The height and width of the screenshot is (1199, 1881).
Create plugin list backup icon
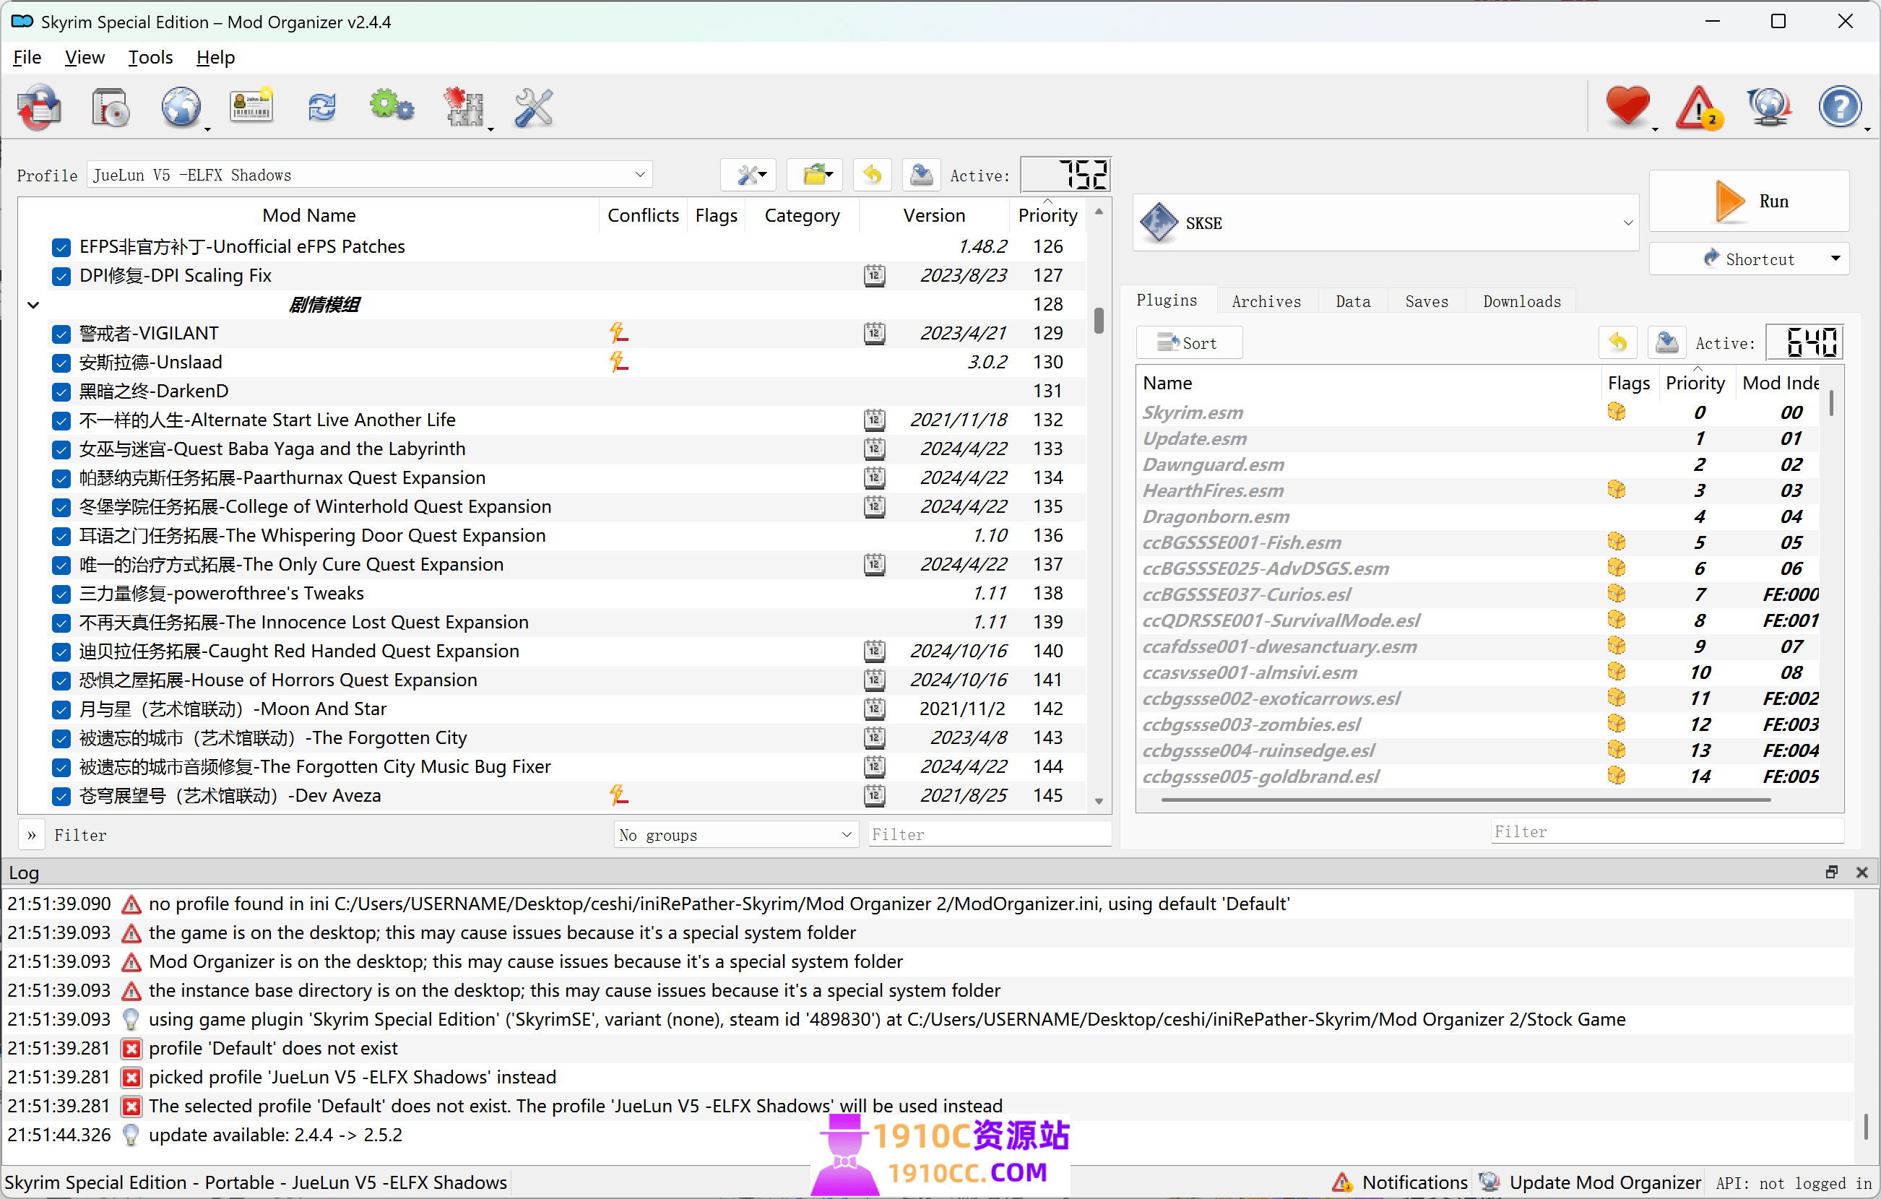pos(1667,343)
